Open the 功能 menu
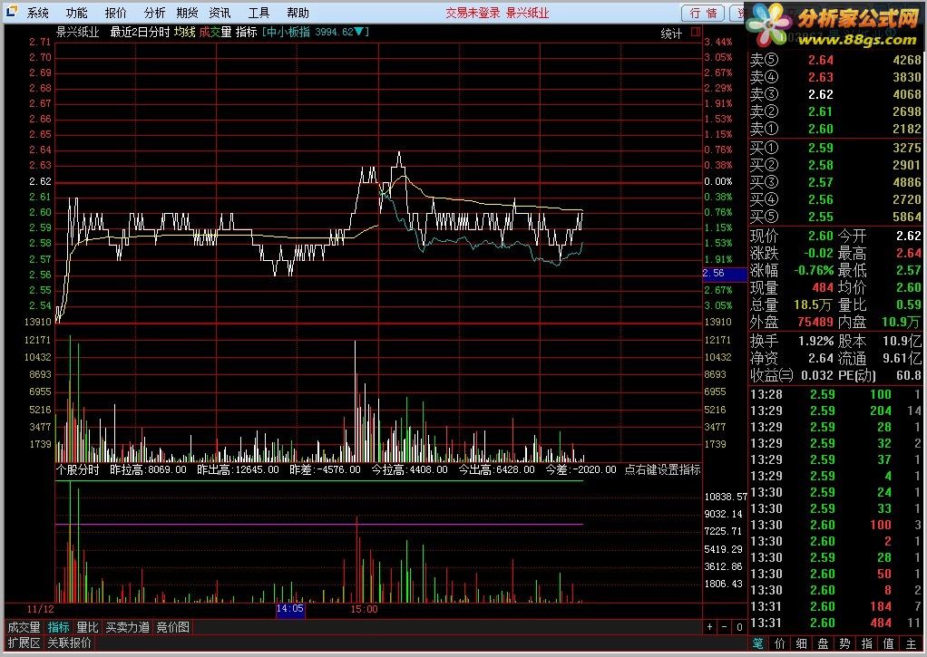Image resolution: width=927 pixels, height=657 pixels. pos(77,13)
